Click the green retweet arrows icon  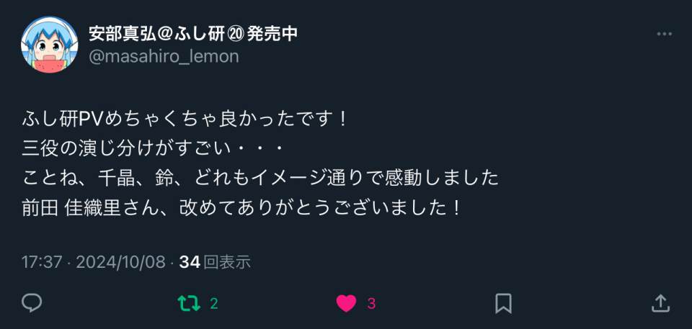(x=189, y=303)
